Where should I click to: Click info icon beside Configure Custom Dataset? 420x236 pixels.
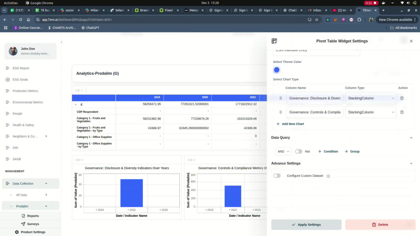(328, 176)
